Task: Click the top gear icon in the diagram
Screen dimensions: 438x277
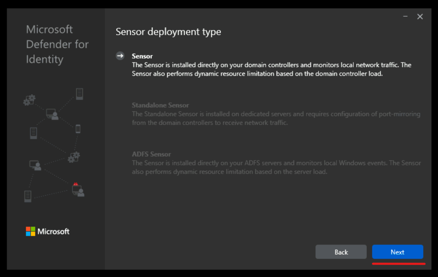Action: [29, 101]
